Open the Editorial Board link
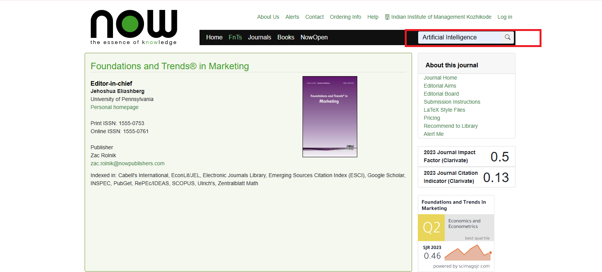Viewport: 602px width, 272px height. [441, 94]
